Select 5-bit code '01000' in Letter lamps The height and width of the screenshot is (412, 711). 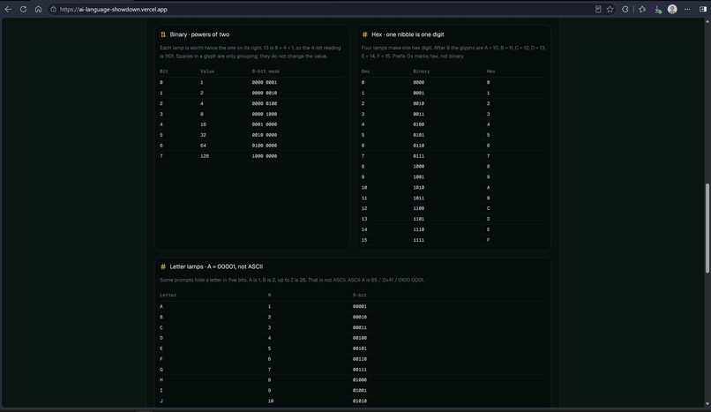coord(360,380)
